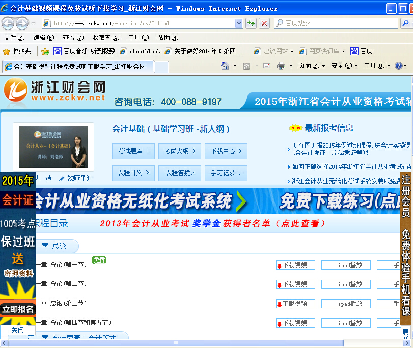Click the 课程答疑 button
The height and width of the screenshot is (348, 413).
click(x=180, y=173)
